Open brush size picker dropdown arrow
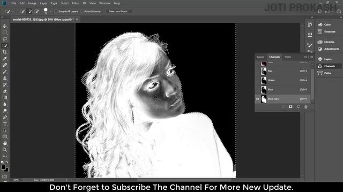Image resolution: width=343 pixels, height=192 pixels. [x=50, y=12]
